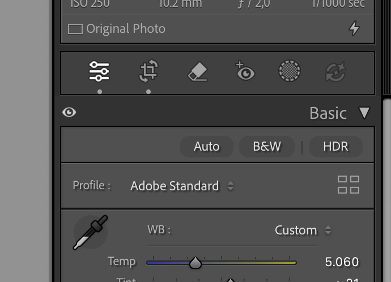Activate the Red Eye correction tool
391x282 pixels.
[x=245, y=71]
